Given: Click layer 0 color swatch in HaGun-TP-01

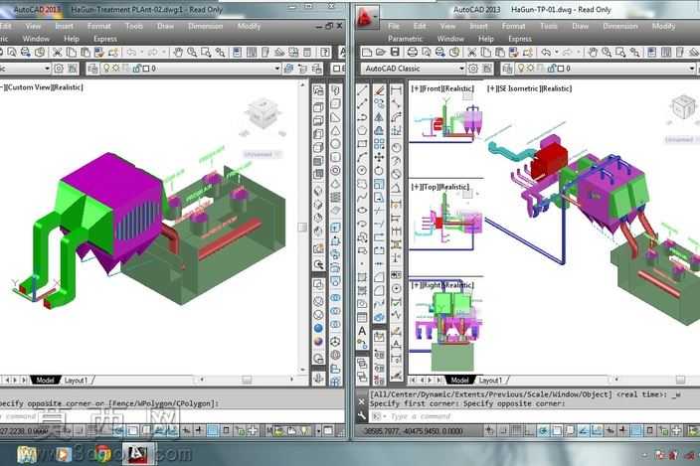Looking at the screenshot, I should 560,69.
